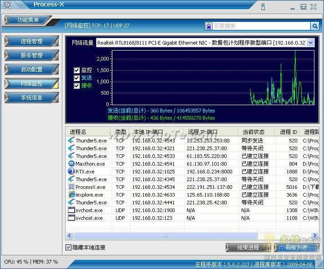Viewport: 324px width, 269px height.
Task: Click the 接收(当前/总计) received bytes line
Action: 161,118
